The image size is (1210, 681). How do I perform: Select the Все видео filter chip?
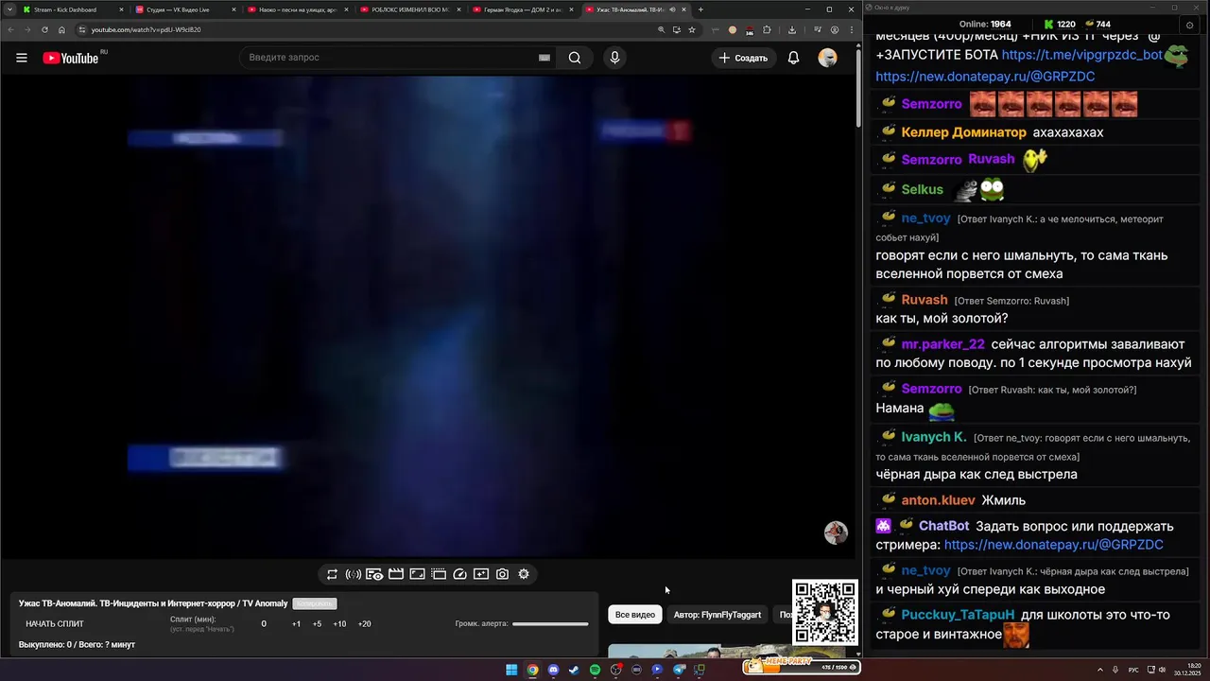coord(635,615)
